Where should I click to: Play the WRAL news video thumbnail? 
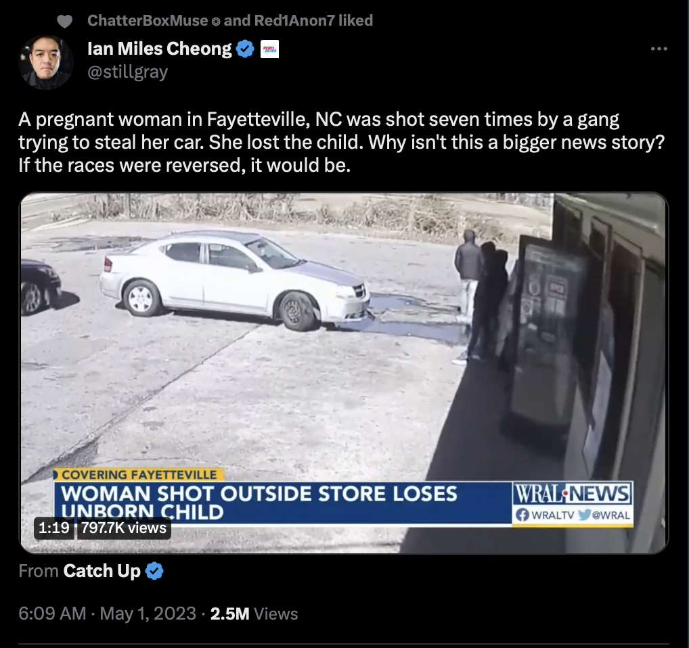click(344, 373)
